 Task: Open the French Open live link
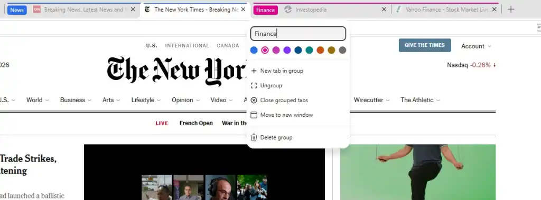pyautogui.click(x=196, y=123)
